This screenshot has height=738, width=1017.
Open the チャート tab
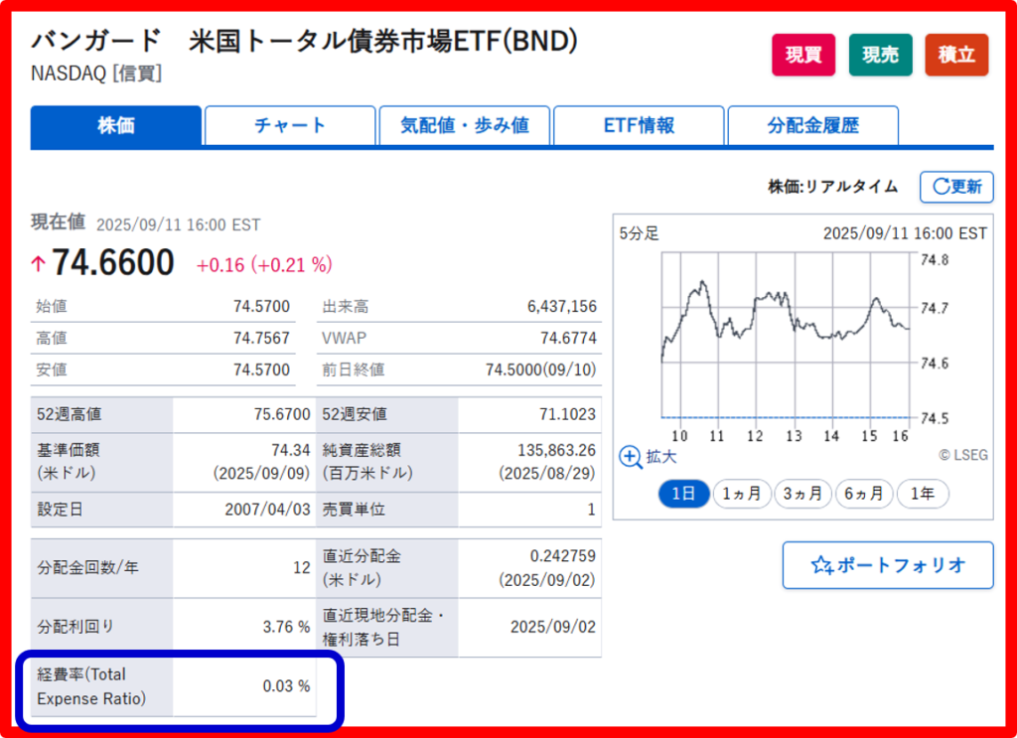tap(290, 126)
